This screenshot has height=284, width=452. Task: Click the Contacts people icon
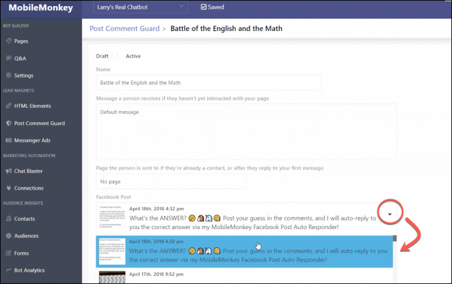[x=9, y=218]
